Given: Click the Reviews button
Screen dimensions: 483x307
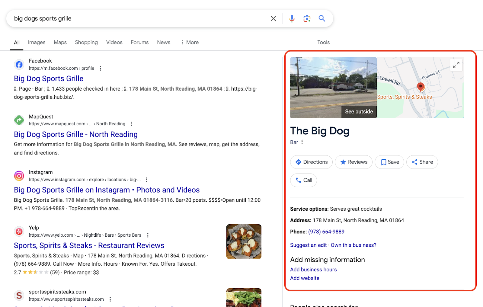Looking at the screenshot, I should [353, 162].
